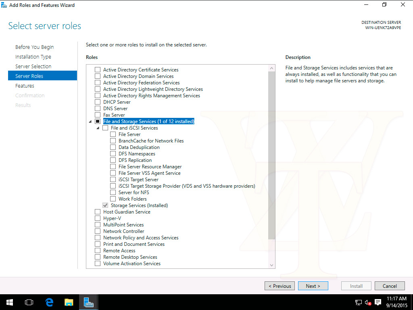The width and height of the screenshot is (413, 310).
Task: Tick the File Server Resource Manager checkbox
Action: pyautogui.click(x=113, y=167)
